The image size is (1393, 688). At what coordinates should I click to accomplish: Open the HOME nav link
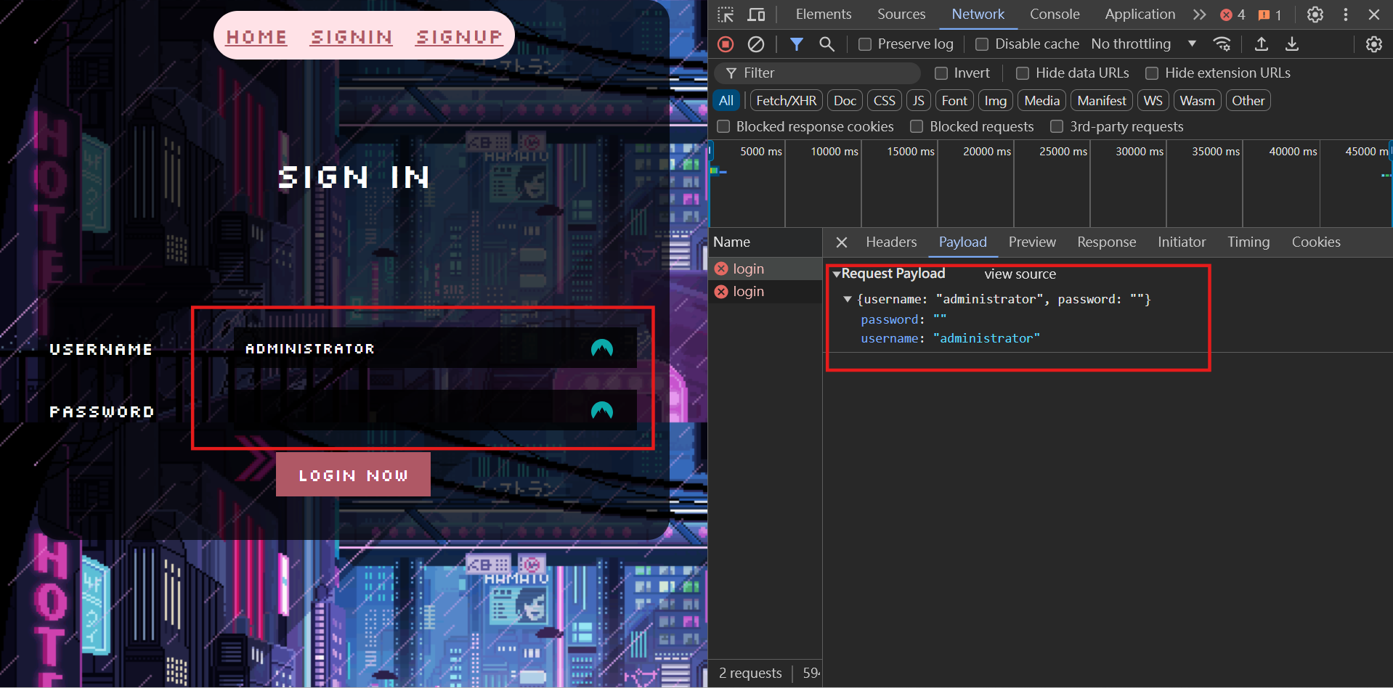click(256, 36)
